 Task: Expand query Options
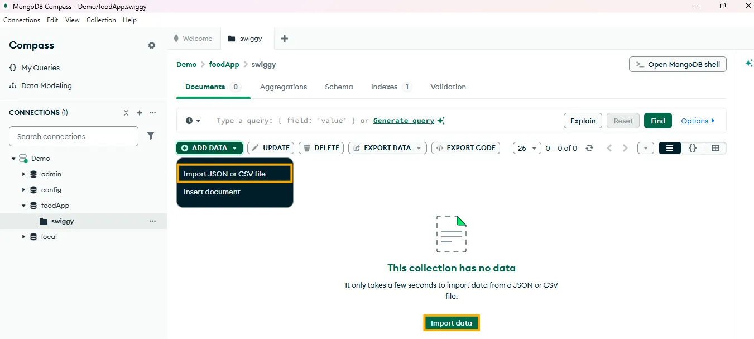click(x=698, y=121)
